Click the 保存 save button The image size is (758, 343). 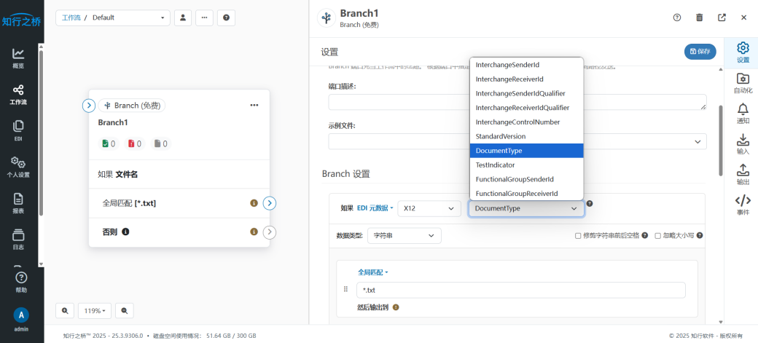click(x=700, y=52)
